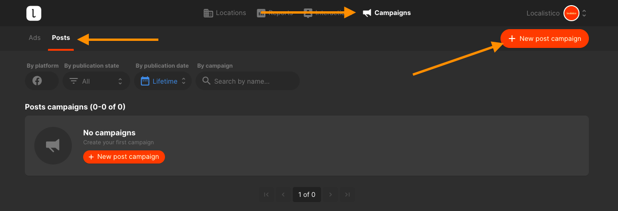Open the Lifetime publication date dropdown

coord(163,81)
